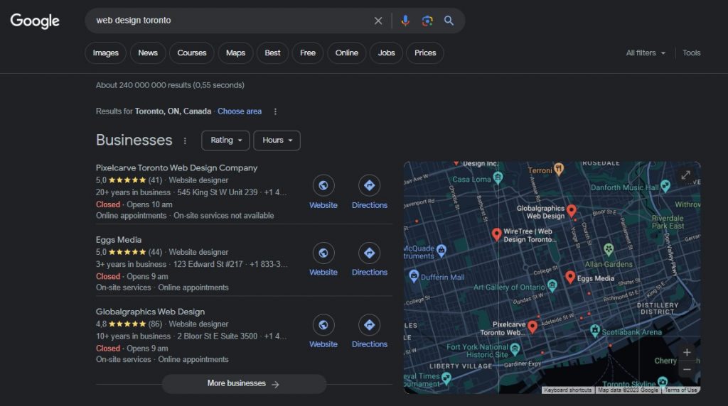Clear the search box with the X icon
This screenshot has width=728, height=406.
coord(378,21)
